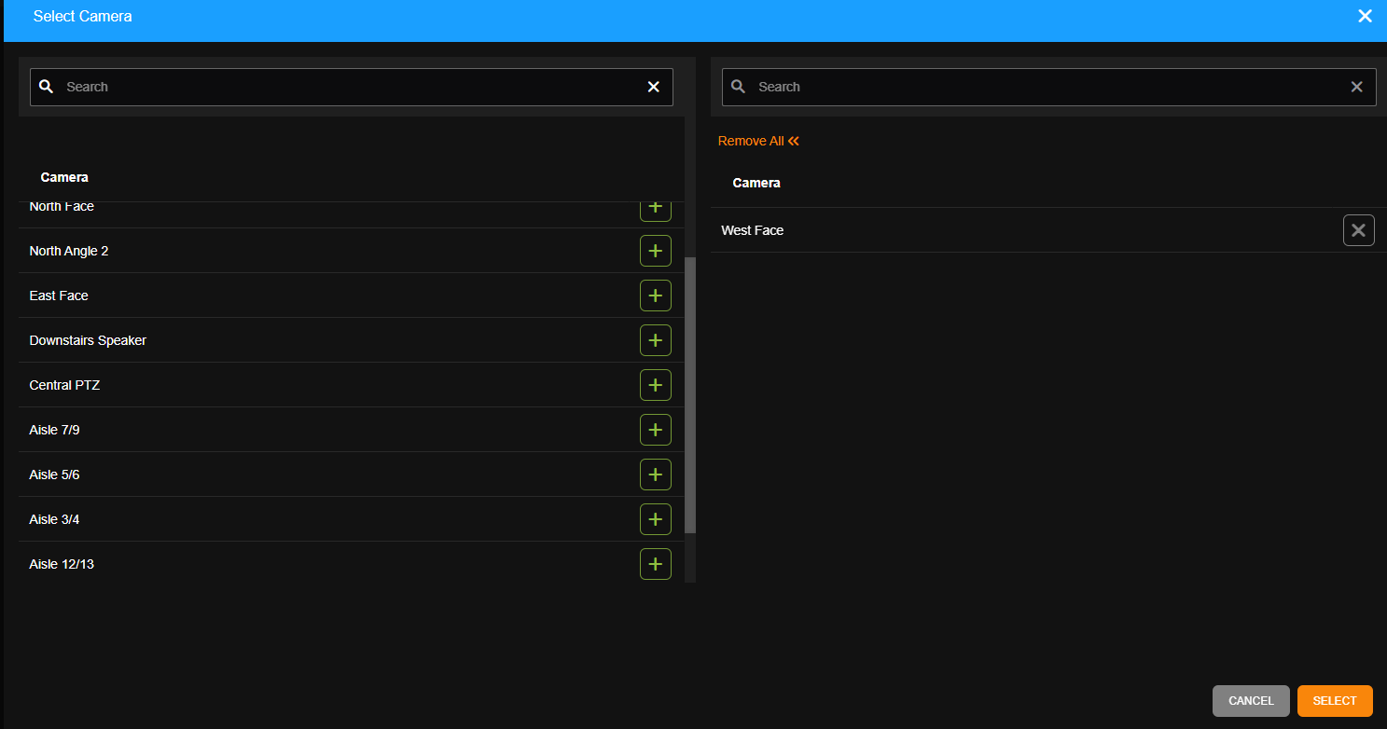Add Aisle 7/9 camera with plus icon
Screen dimensions: 1387x729
[x=656, y=430]
